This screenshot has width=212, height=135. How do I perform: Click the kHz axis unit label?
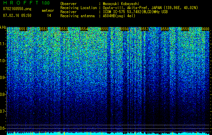(x=3, y=27)
